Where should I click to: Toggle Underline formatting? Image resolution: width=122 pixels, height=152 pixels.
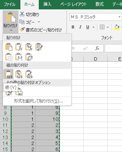click(88, 27)
